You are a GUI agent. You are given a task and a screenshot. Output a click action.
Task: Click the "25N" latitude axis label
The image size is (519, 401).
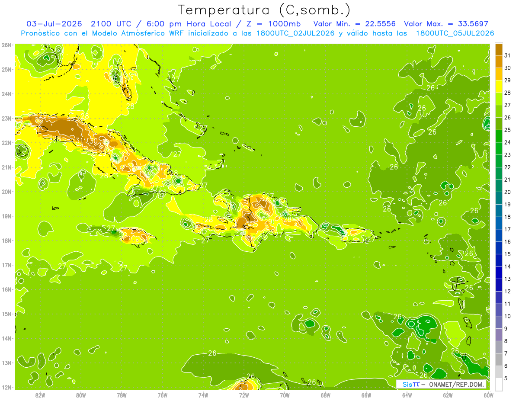pos(6,69)
